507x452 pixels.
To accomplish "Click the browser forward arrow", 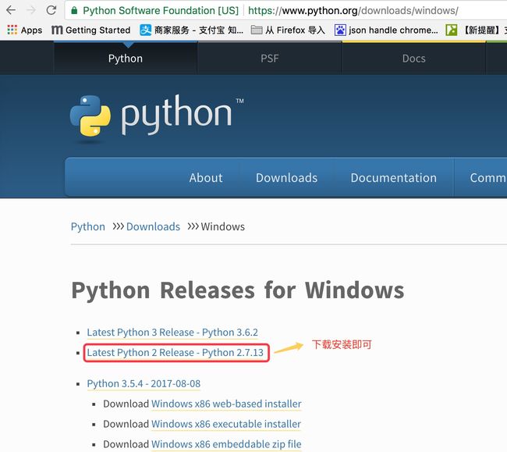I will point(31,10).
